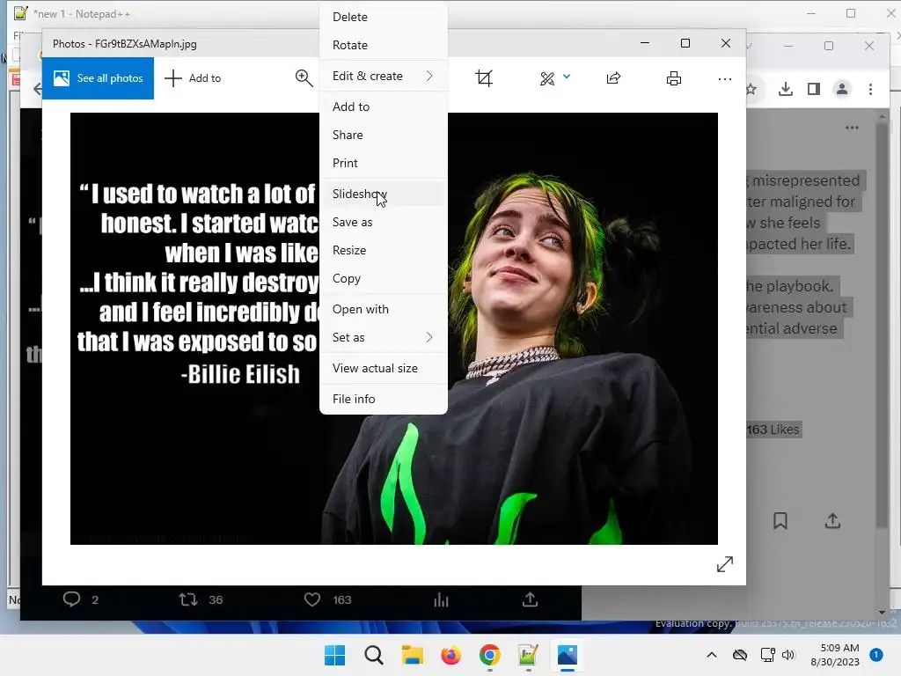901x676 pixels.
Task: Select the context menu Resize entry
Action: (x=384, y=250)
